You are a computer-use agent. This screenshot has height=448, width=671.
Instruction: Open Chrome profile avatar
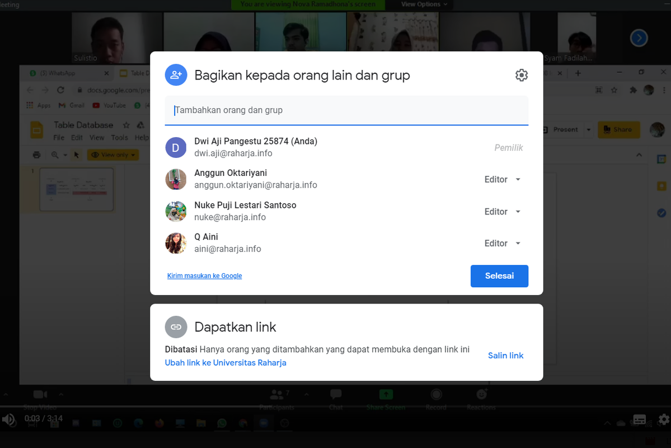[x=649, y=90]
